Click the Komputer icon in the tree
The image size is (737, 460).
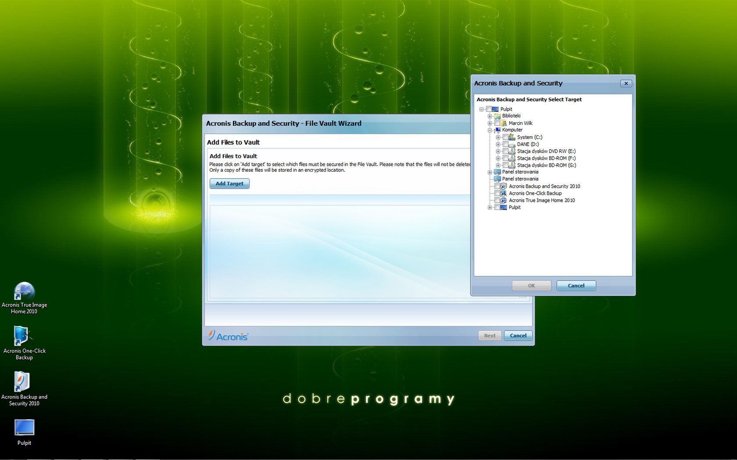[x=497, y=130]
